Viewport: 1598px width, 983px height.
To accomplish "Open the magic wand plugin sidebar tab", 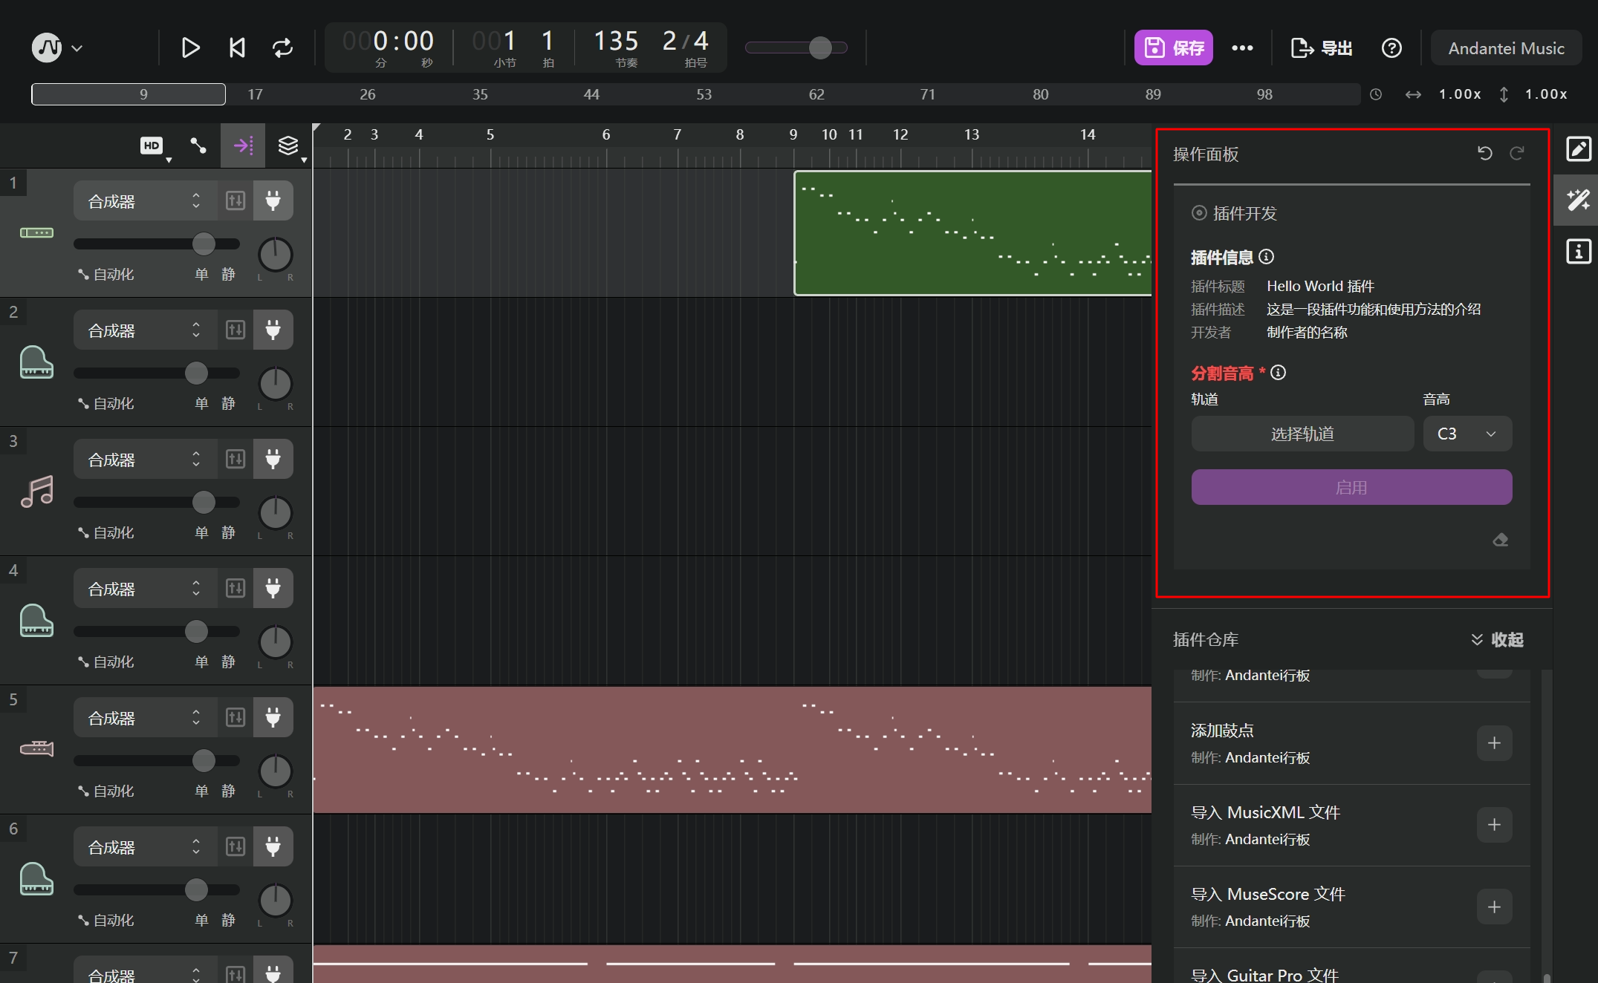I will tap(1578, 200).
